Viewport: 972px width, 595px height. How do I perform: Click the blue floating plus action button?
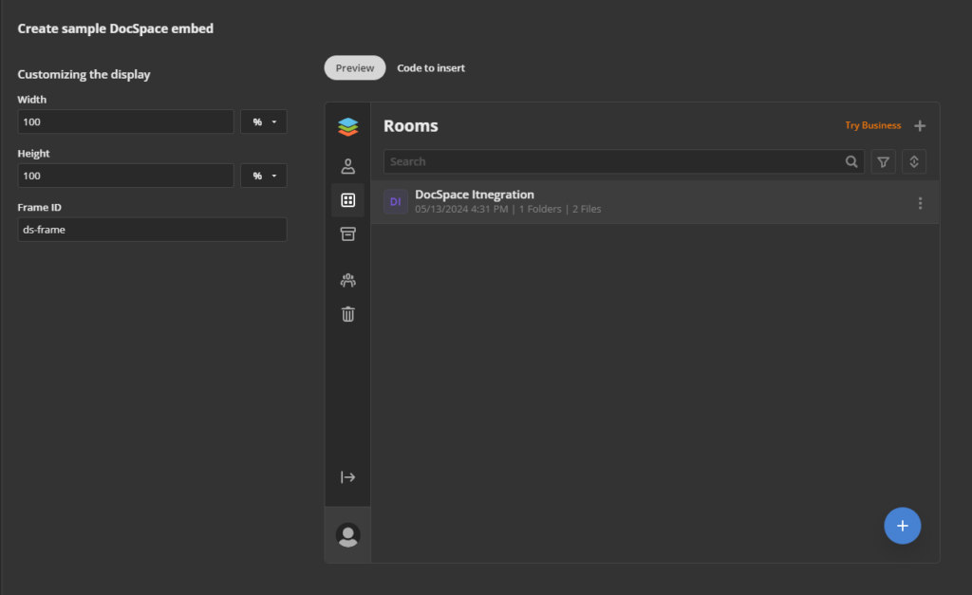tap(903, 526)
